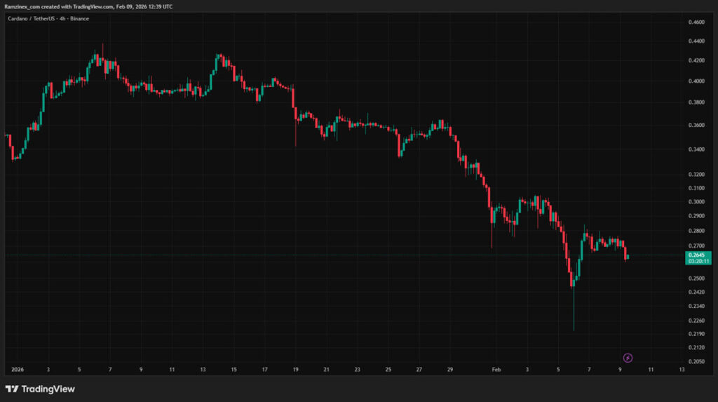Click the 0.2050 price axis label
The width and height of the screenshot is (718, 402).
(696, 361)
